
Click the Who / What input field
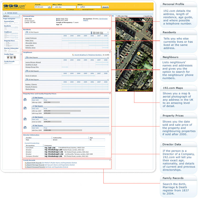point(64,7)
